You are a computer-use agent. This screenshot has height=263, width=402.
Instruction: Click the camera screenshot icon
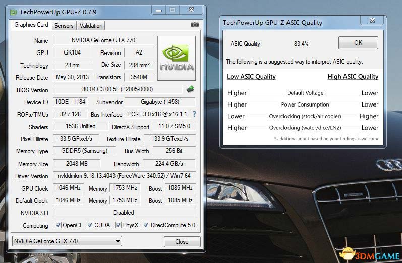click(194, 25)
